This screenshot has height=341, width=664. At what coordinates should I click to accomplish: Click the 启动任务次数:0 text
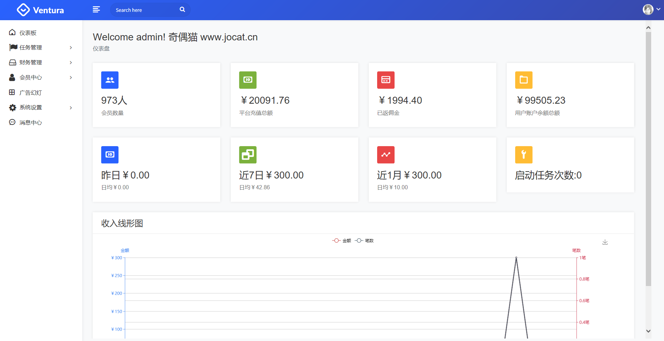(549, 175)
